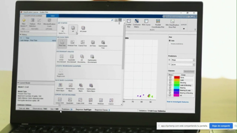
Task: Expand the Export dropdown arrow
Action: coord(184,29)
